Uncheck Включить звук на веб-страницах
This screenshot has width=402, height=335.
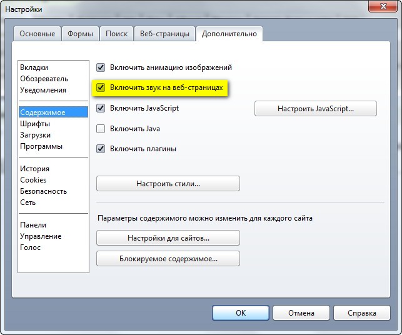[x=101, y=87]
